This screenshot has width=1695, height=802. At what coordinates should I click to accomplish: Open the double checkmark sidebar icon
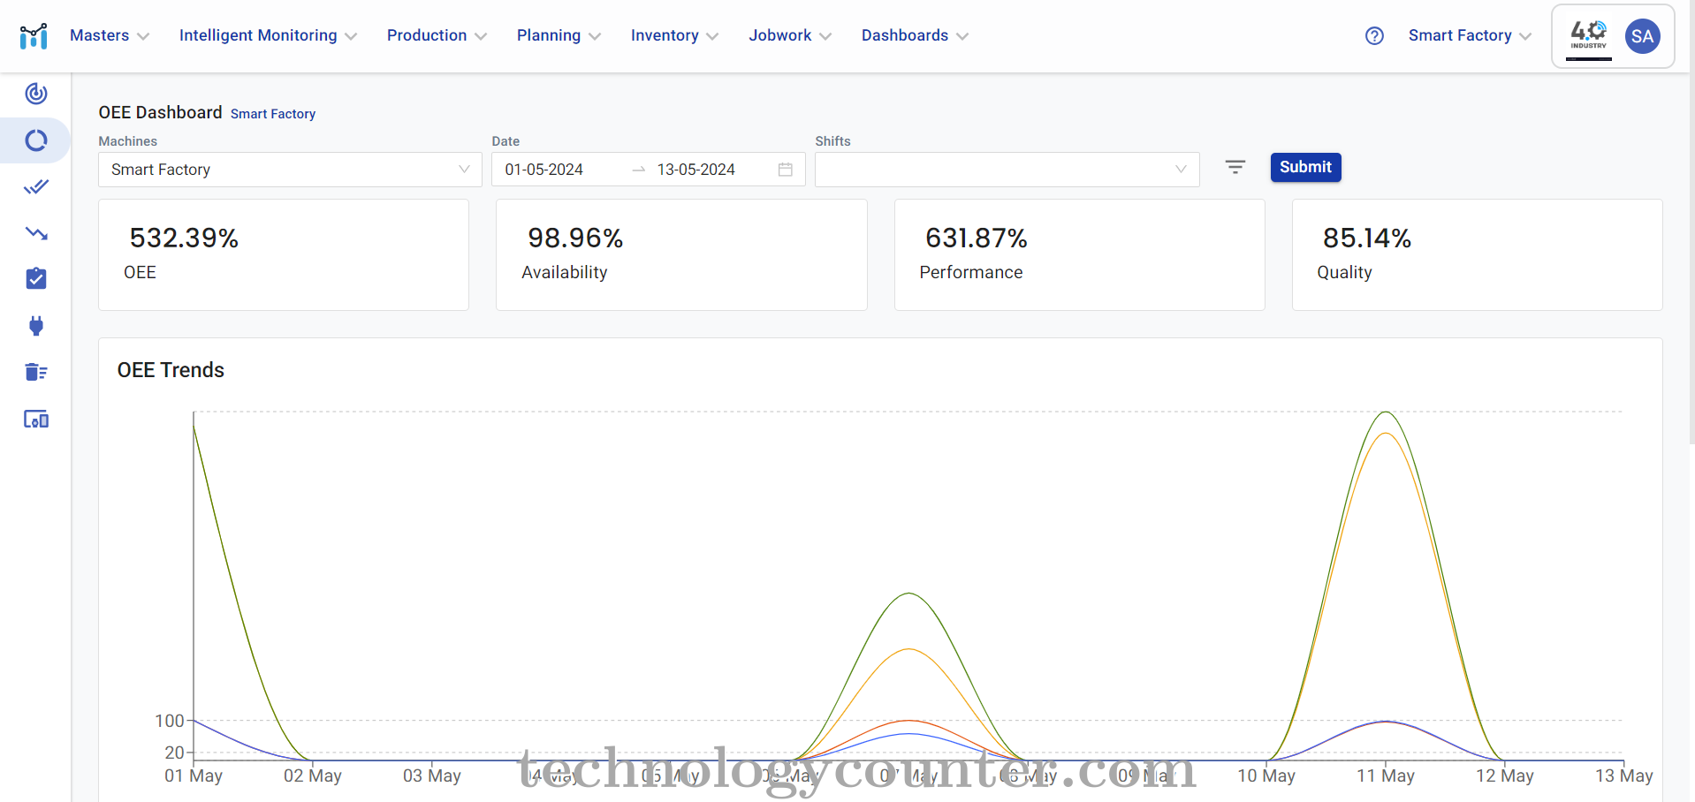pos(36,187)
